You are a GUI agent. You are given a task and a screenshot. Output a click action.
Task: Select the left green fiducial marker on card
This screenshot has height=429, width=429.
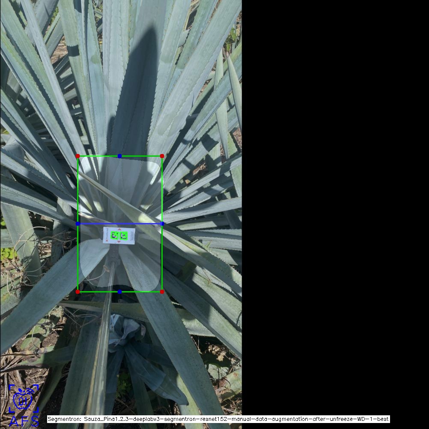(115, 235)
